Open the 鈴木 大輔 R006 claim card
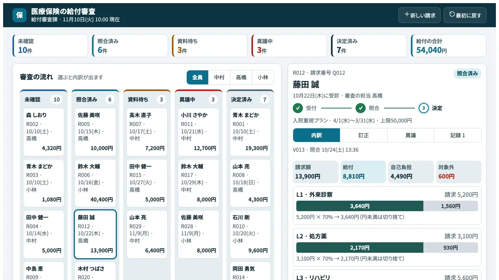Viewport: 499px width, 280px height. (x=95, y=183)
